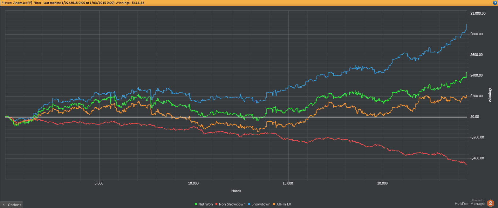The image size is (498, 208).
Task: Click the blue Showdown legend swatch
Action: [x=249, y=205]
